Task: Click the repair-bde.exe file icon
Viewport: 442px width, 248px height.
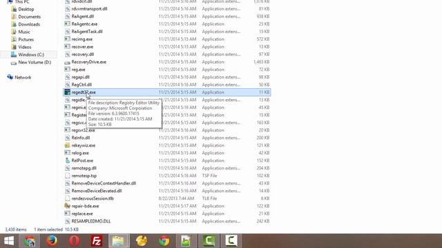Action: click(x=67, y=206)
